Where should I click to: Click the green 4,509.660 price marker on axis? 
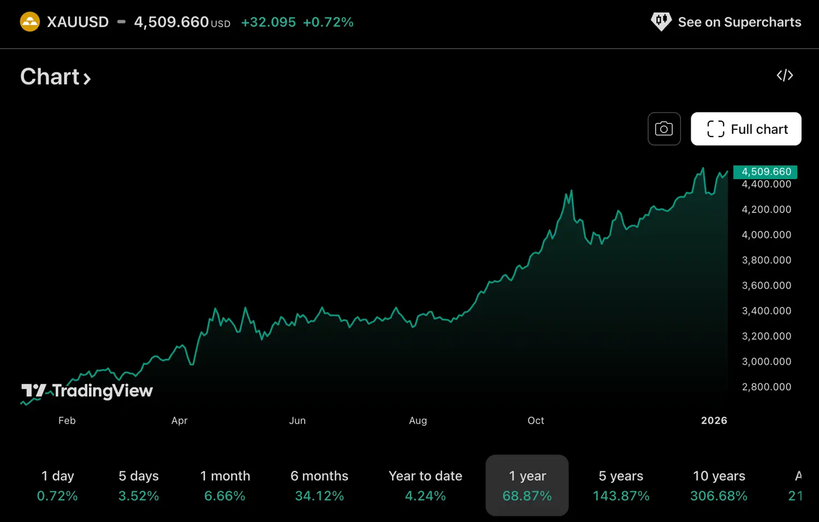point(765,171)
